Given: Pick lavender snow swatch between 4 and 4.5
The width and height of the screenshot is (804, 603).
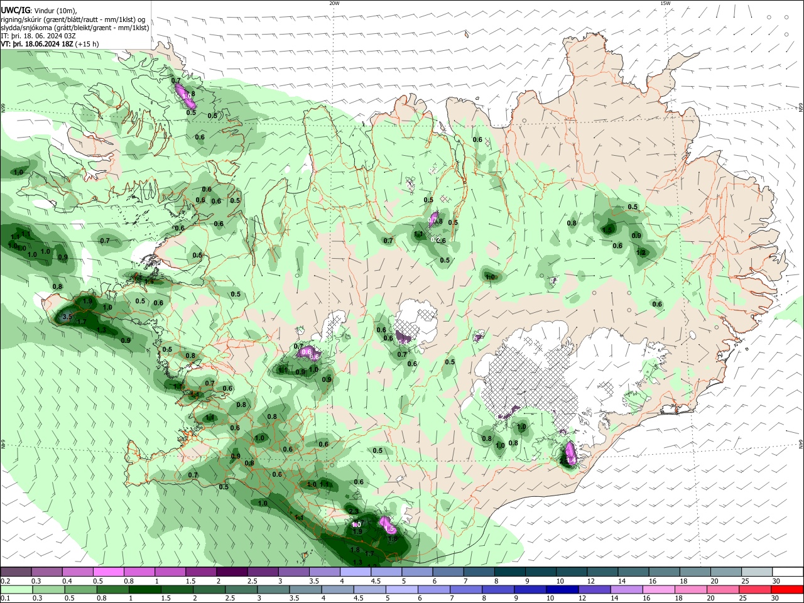Looking at the screenshot, I should [354, 572].
